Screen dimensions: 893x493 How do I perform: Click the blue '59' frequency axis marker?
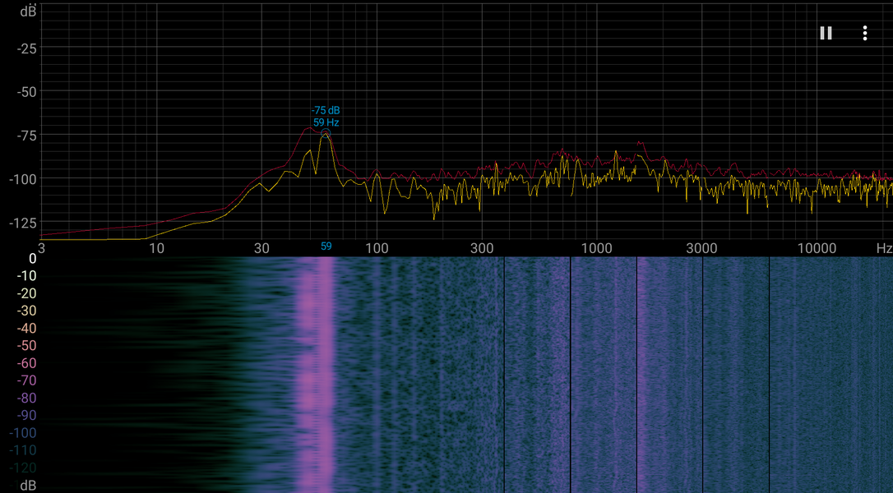point(326,246)
